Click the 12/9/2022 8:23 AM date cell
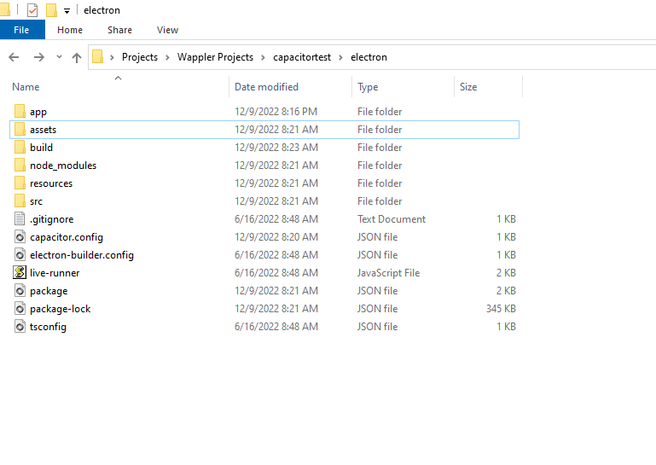Image resolution: width=656 pixels, height=465 pixels. [x=276, y=148]
